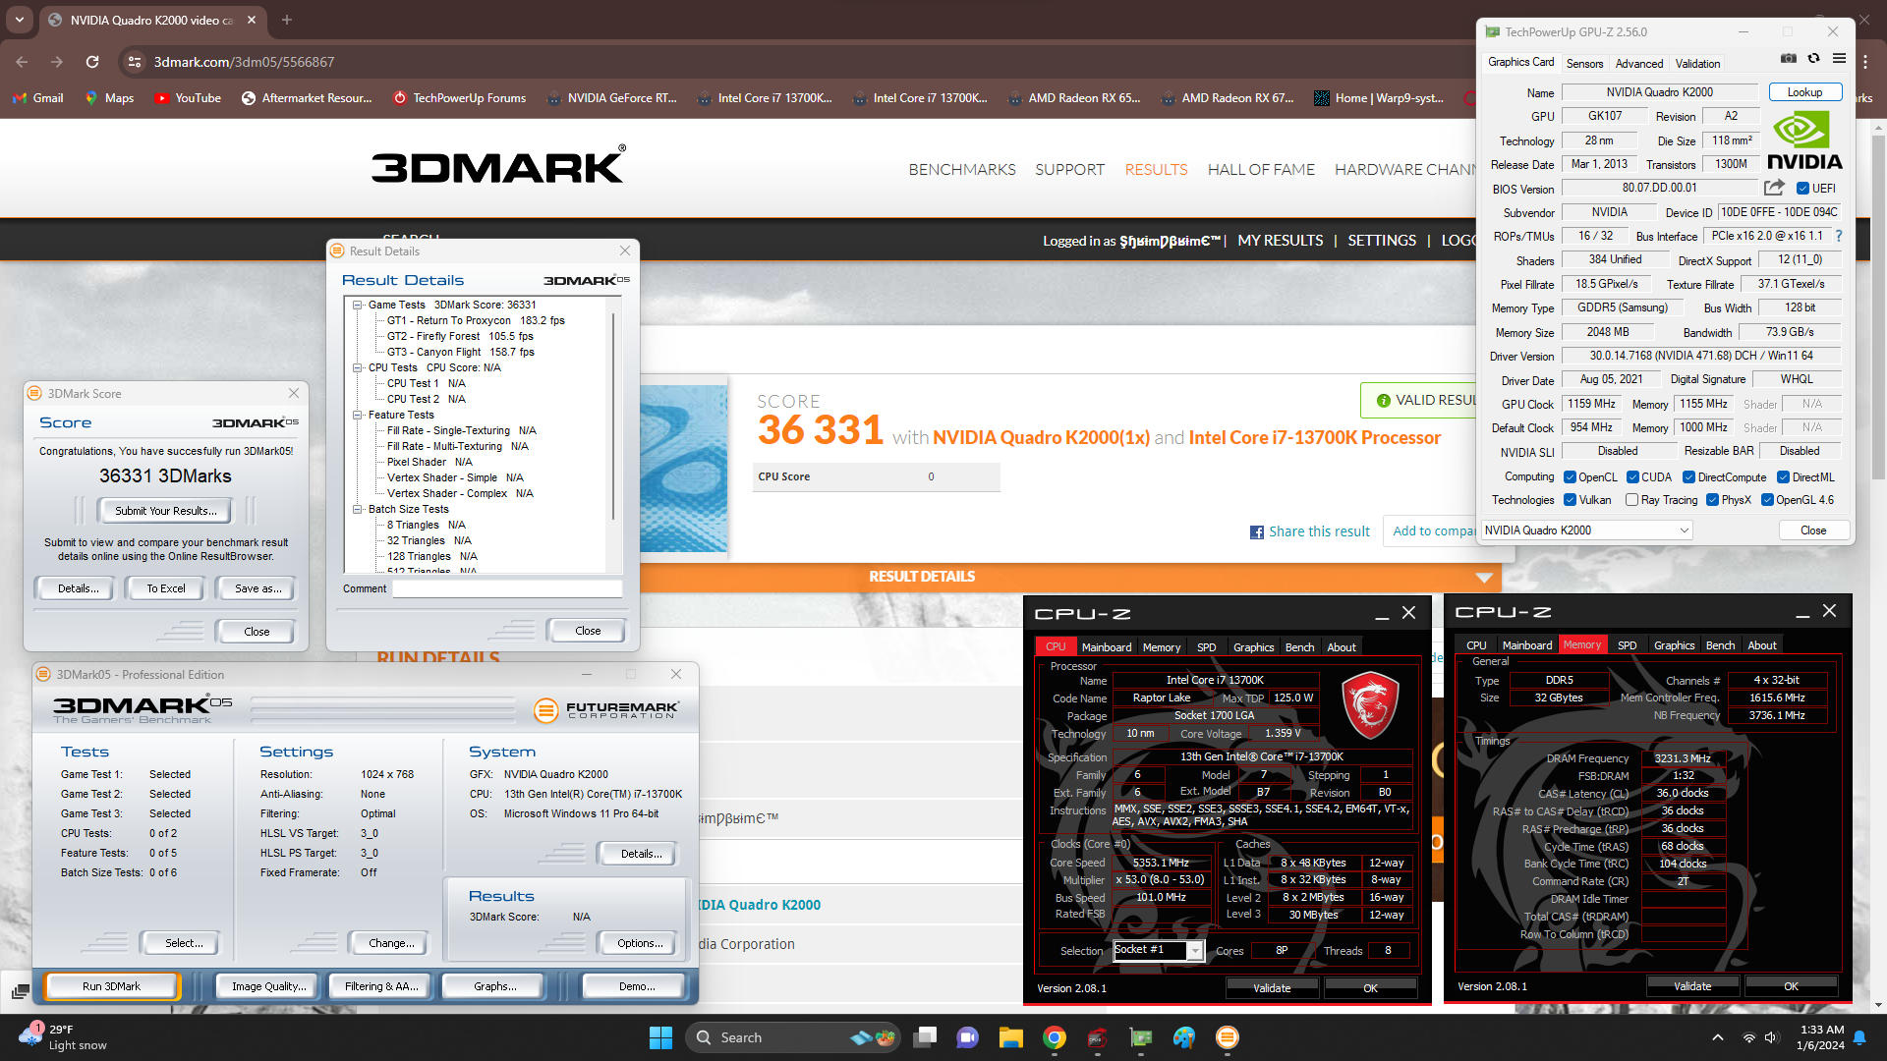Open the Gmail bookmark
Screen dimensions: 1887x1061
click(38, 98)
